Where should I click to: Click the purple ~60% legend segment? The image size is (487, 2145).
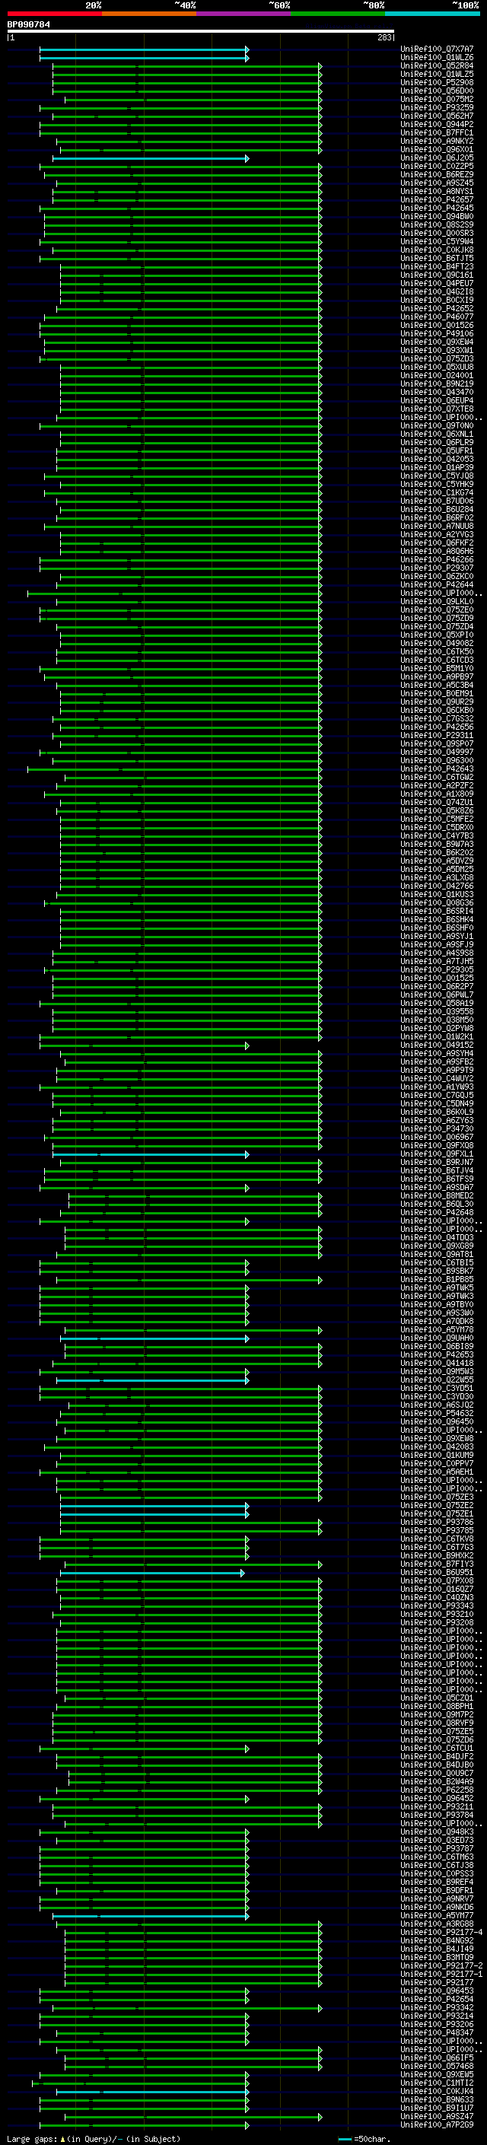pyautogui.click(x=244, y=14)
